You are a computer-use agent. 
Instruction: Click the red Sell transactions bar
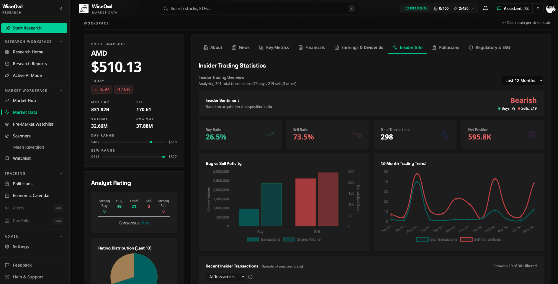click(305, 202)
